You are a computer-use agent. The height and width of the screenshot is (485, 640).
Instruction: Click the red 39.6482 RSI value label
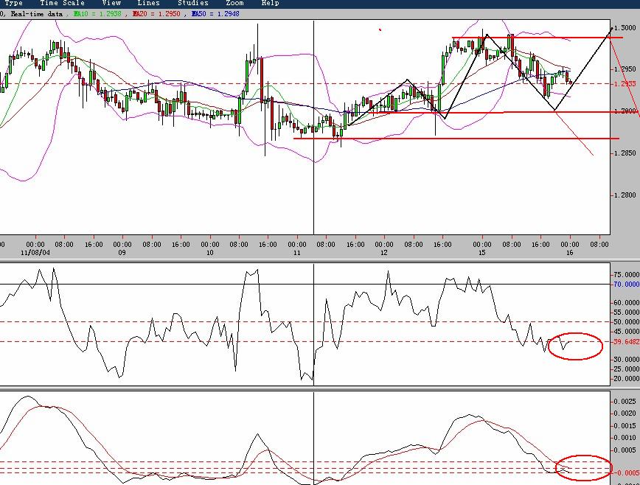pos(627,342)
